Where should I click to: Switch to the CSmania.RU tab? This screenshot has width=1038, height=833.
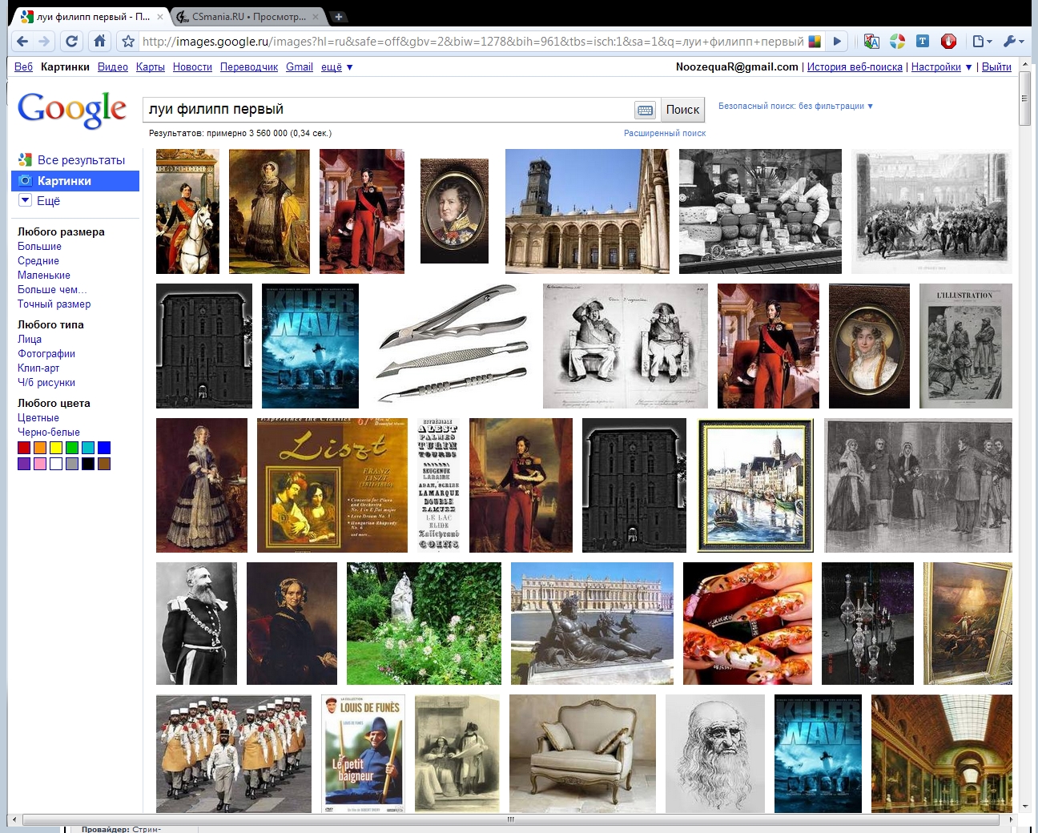(x=247, y=17)
